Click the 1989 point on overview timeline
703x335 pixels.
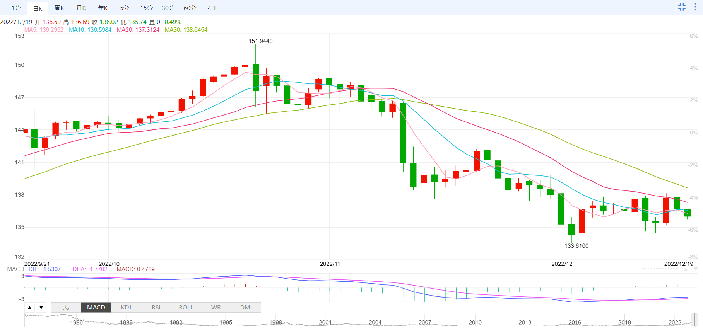[x=126, y=322]
